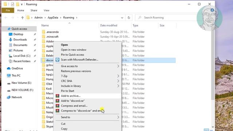This screenshot has width=233, height=131.
Task: Open Pictures in the navigation pane
Action: click(x=18, y=50)
